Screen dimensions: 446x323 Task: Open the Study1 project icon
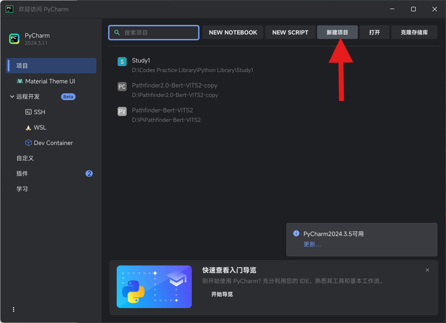click(122, 62)
